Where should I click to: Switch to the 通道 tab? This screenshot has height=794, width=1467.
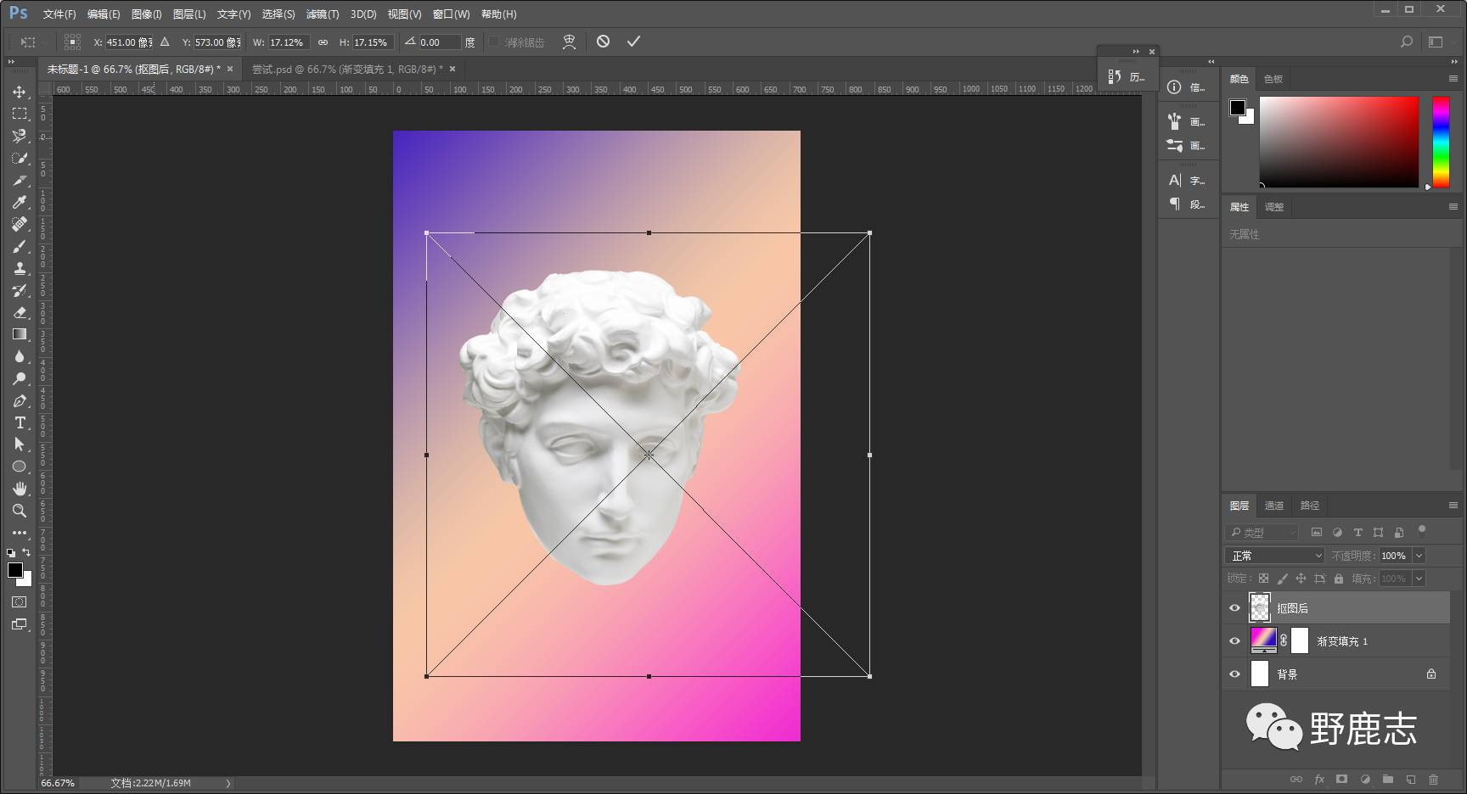click(1273, 506)
